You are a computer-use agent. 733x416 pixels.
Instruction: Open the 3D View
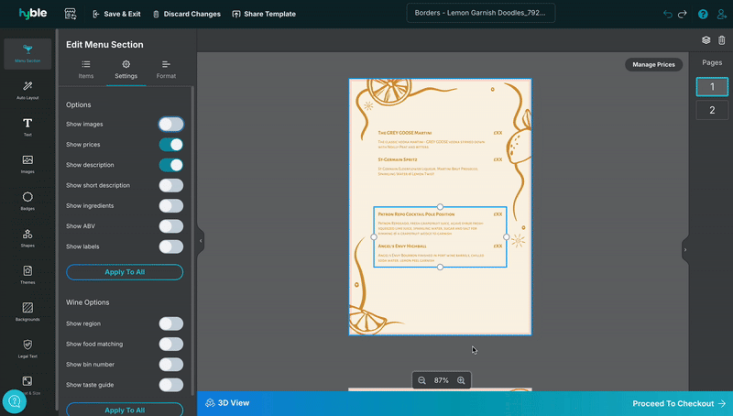coord(227,403)
